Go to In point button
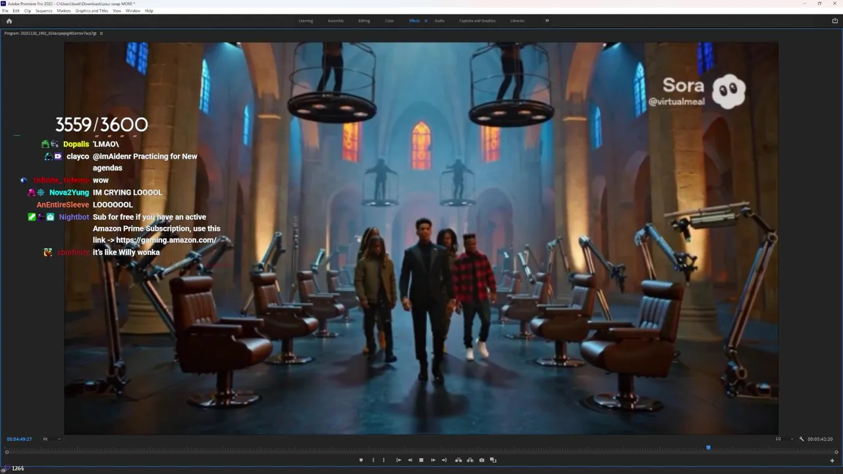843x474 pixels. coord(398,460)
